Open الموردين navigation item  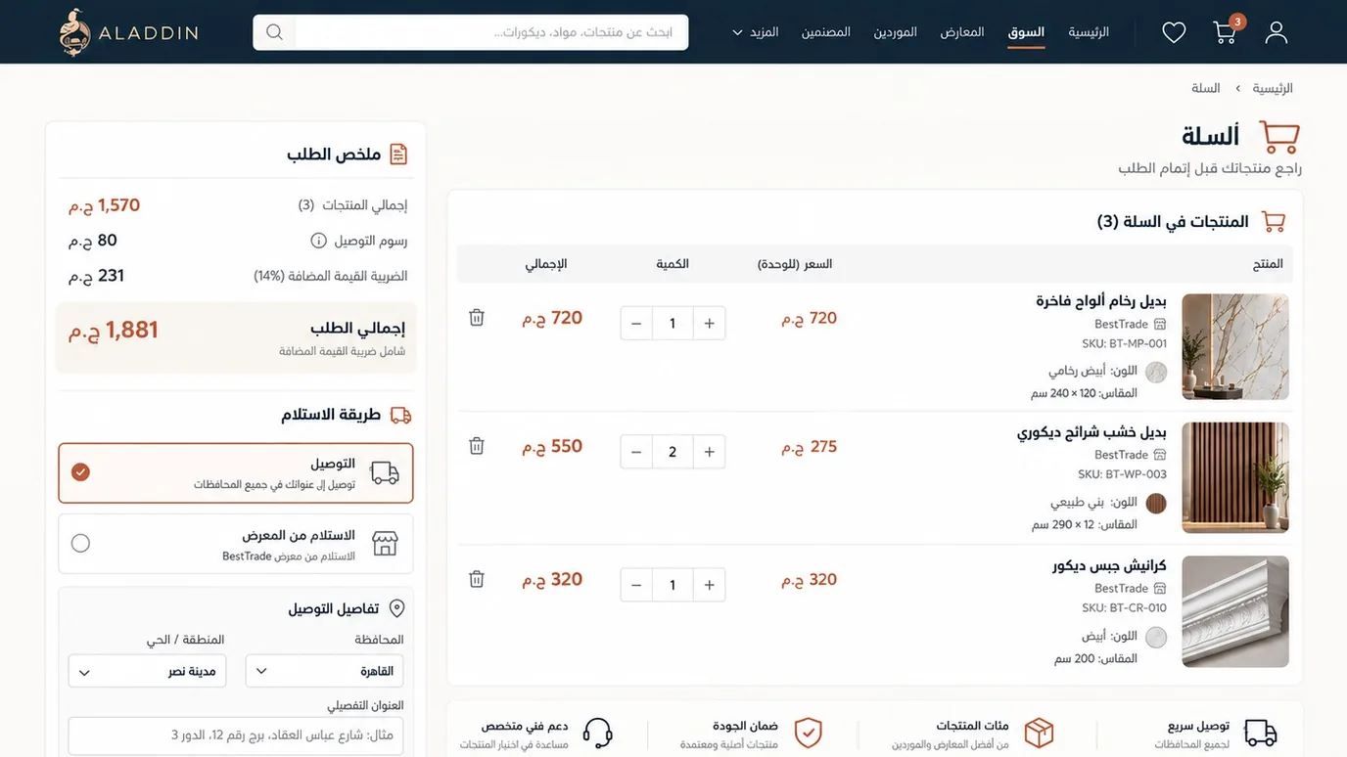(x=896, y=32)
